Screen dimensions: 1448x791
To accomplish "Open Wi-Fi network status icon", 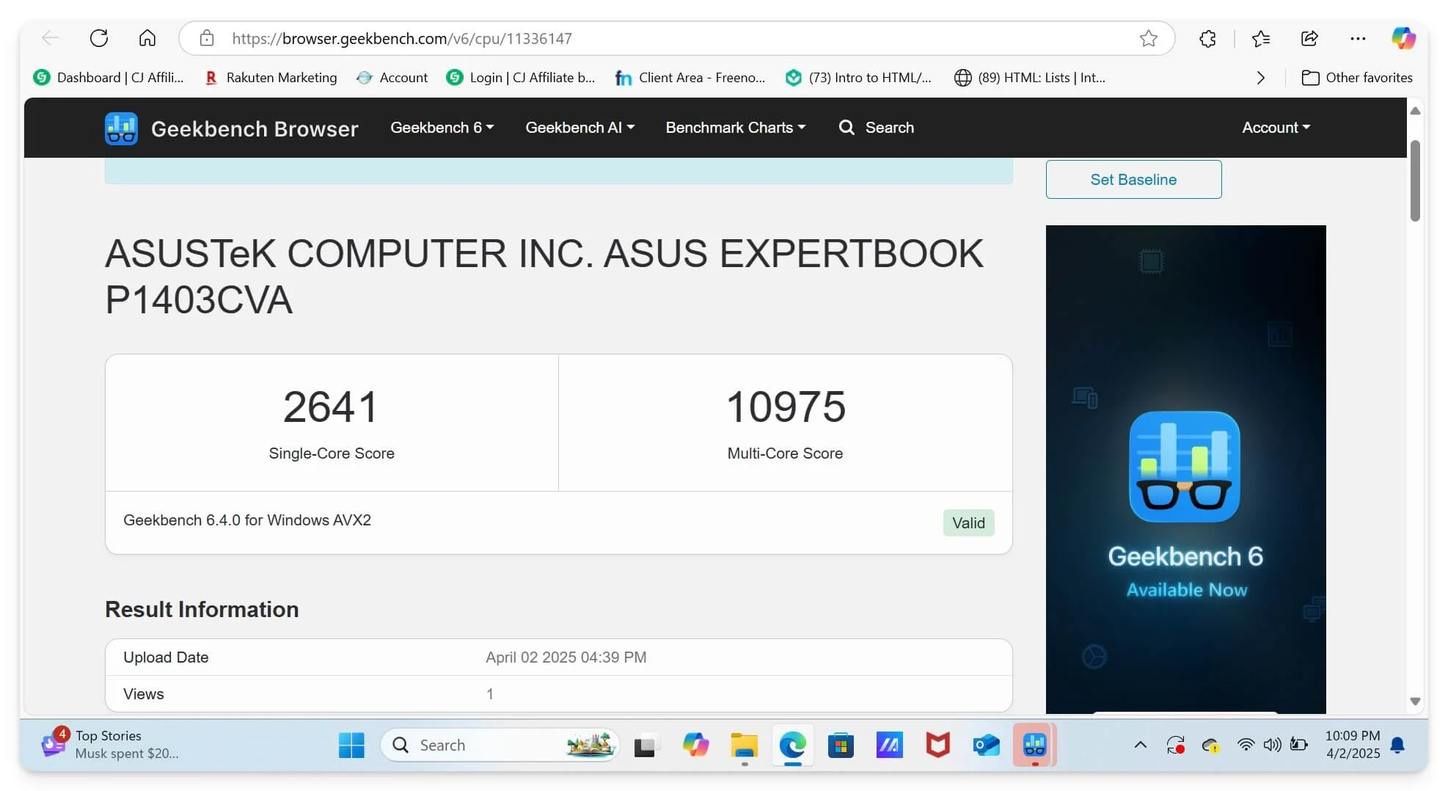I will pos(1246,746).
